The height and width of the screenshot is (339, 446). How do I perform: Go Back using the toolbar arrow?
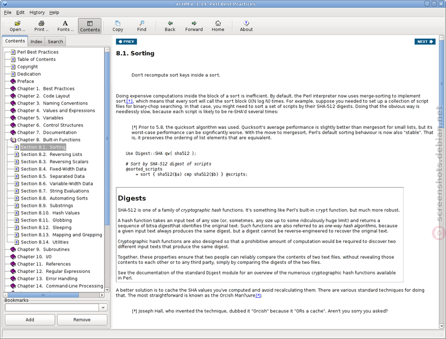170,26
